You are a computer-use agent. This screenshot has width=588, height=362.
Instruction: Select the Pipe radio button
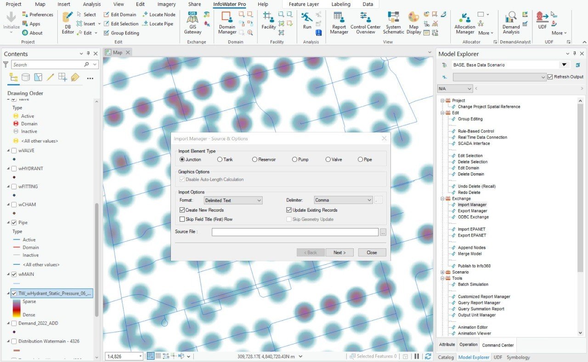pos(360,159)
